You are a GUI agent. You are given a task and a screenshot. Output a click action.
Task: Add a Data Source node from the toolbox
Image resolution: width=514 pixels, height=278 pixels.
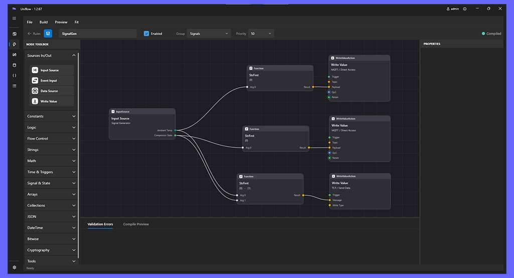pyautogui.click(x=52, y=91)
